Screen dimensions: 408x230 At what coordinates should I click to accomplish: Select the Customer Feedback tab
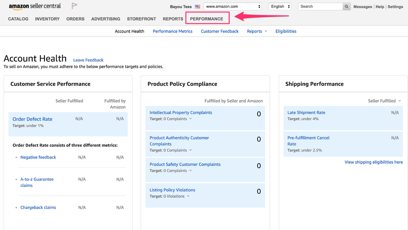click(x=220, y=31)
